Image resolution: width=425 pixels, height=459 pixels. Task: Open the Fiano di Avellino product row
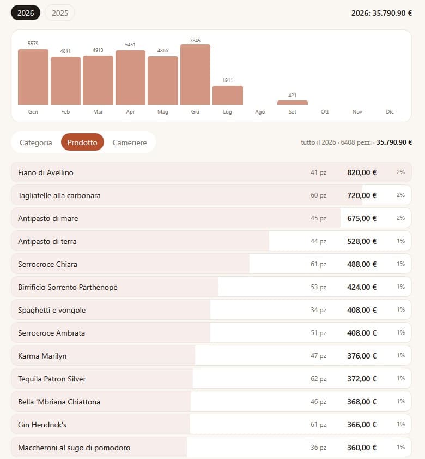[211, 172]
